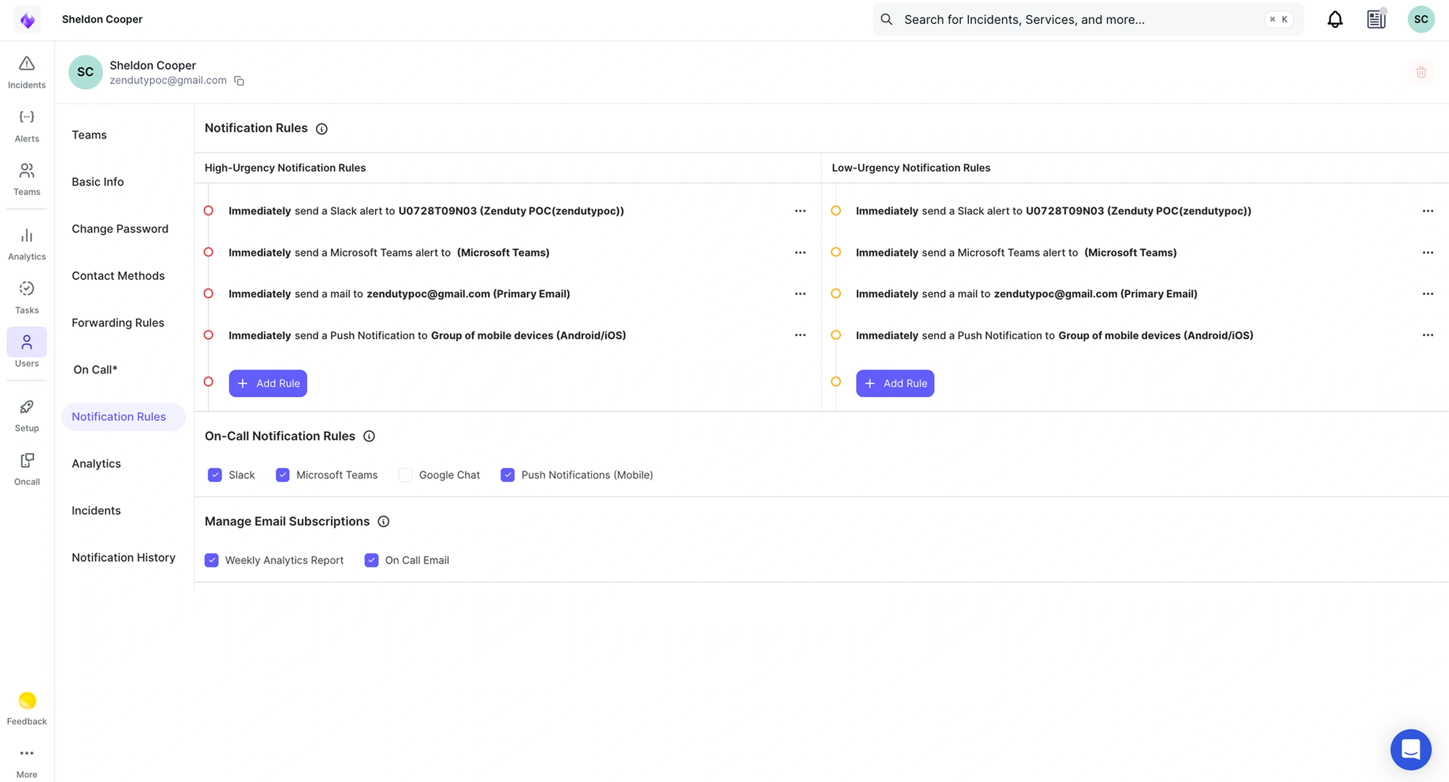This screenshot has height=782, width=1449.
Task: Click Add Rule under Low-Urgency rules
Action: pos(895,383)
